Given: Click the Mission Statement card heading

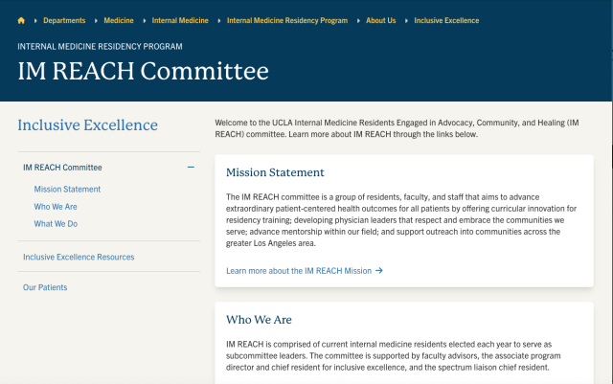Looking at the screenshot, I should click(x=275, y=172).
